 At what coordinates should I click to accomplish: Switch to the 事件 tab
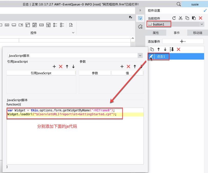[177, 33]
